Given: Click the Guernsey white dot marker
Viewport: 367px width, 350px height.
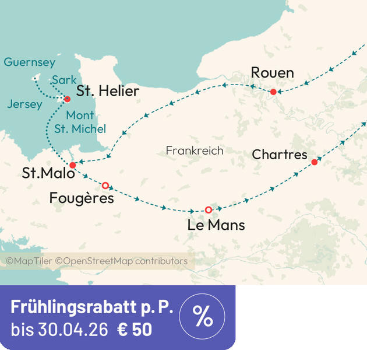Looking at the screenshot, I should (36, 78).
